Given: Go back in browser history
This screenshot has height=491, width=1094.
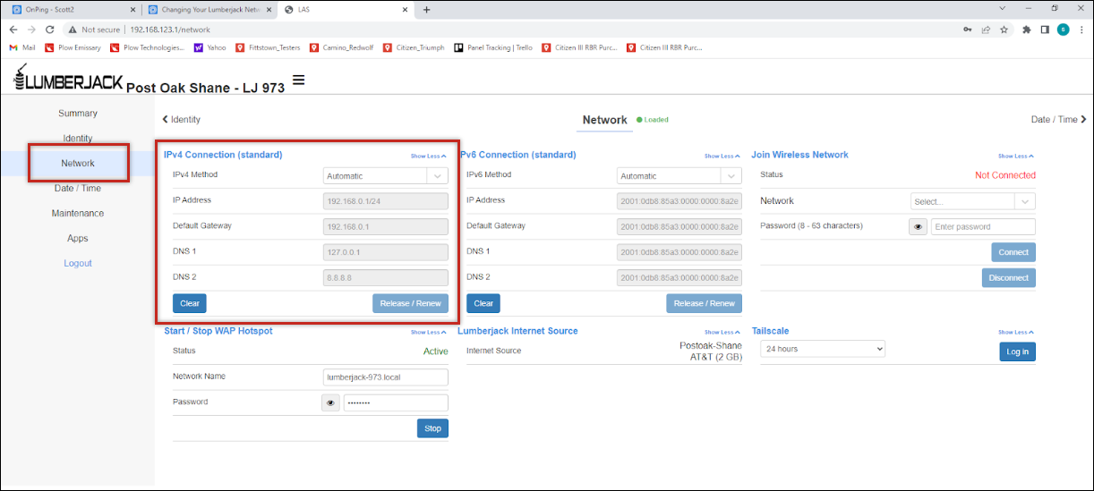Looking at the screenshot, I should [13, 30].
